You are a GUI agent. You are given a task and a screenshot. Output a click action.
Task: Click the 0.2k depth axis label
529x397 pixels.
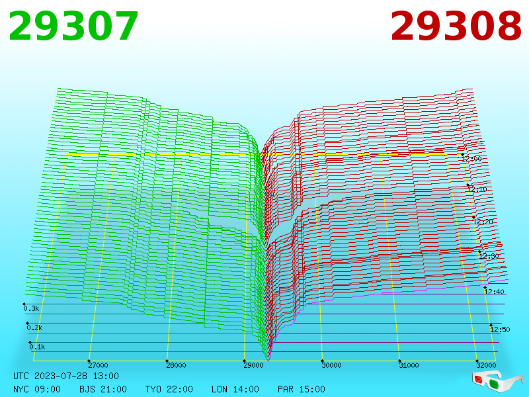[34, 328]
